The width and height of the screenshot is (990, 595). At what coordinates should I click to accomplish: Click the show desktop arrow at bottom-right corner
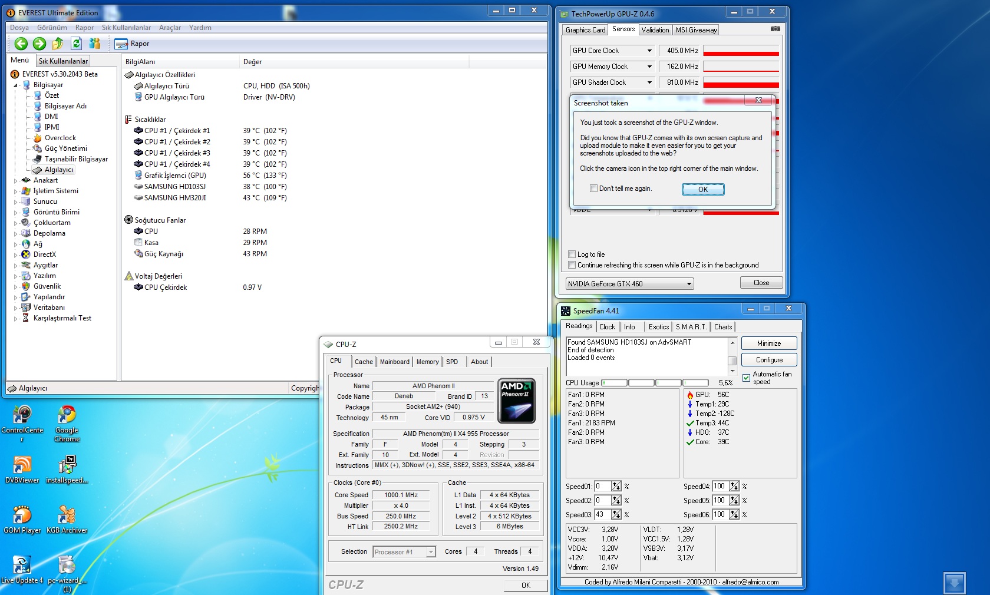(954, 583)
